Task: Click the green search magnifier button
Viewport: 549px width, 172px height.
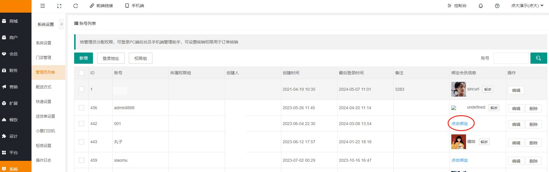Action: coord(538,58)
